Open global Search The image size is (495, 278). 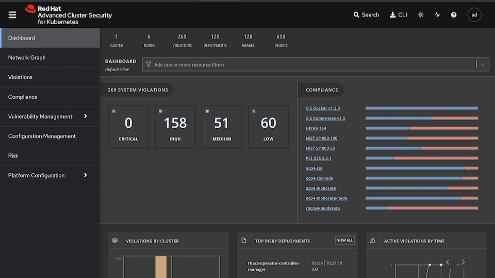(366, 15)
